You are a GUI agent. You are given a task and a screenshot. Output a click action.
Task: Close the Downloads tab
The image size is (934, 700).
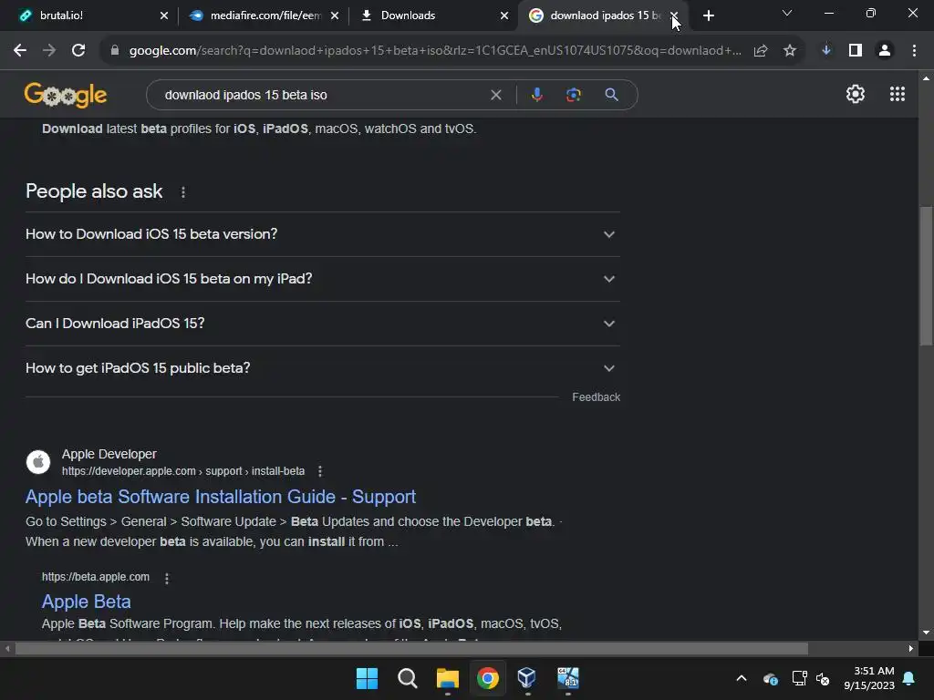pyautogui.click(x=504, y=15)
